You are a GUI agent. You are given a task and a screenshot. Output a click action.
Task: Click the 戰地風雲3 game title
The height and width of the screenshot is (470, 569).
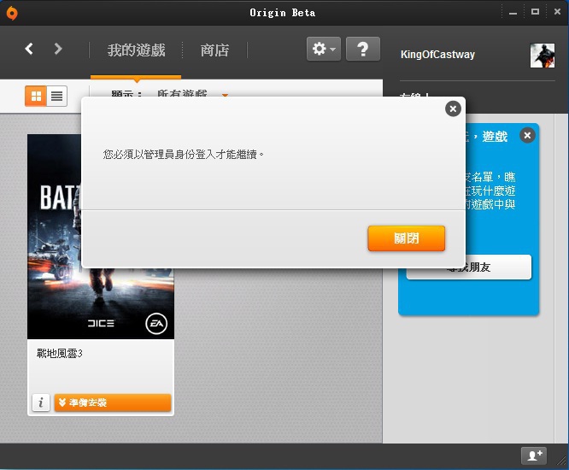[x=60, y=353]
